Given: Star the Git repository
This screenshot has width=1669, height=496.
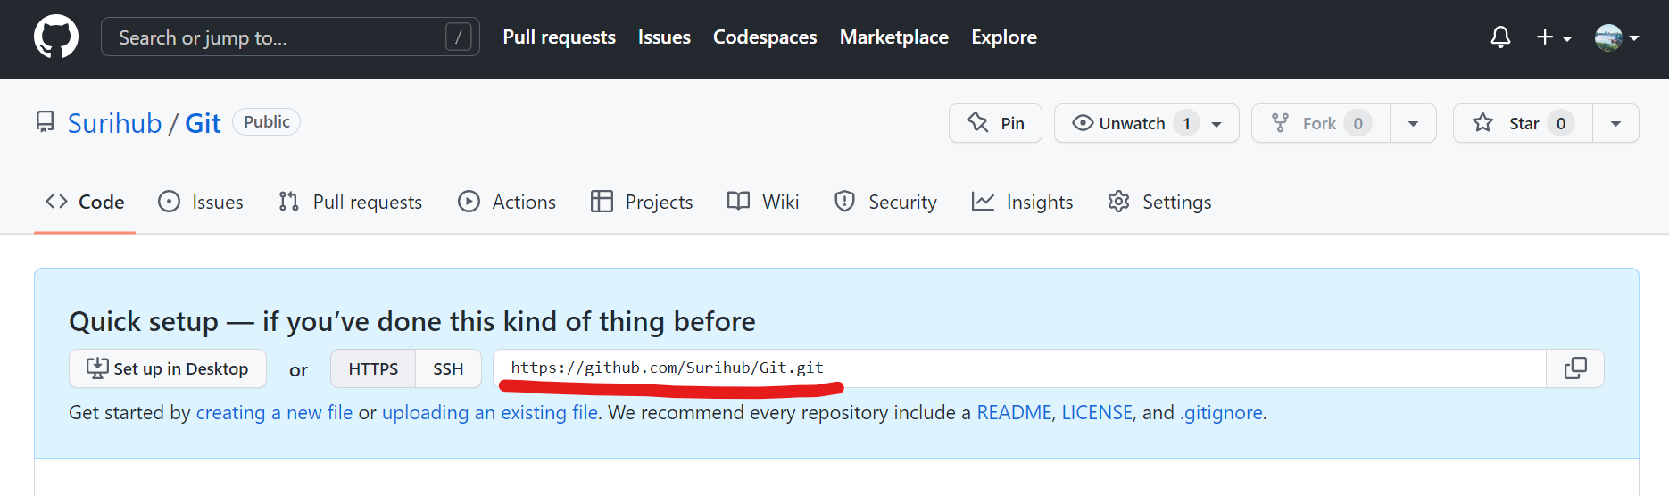Looking at the screenshot, I should (x=1523, y=123).
